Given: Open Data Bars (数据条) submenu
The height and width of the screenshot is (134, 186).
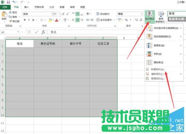Looking at the screenshot, I should click(164, 46).
